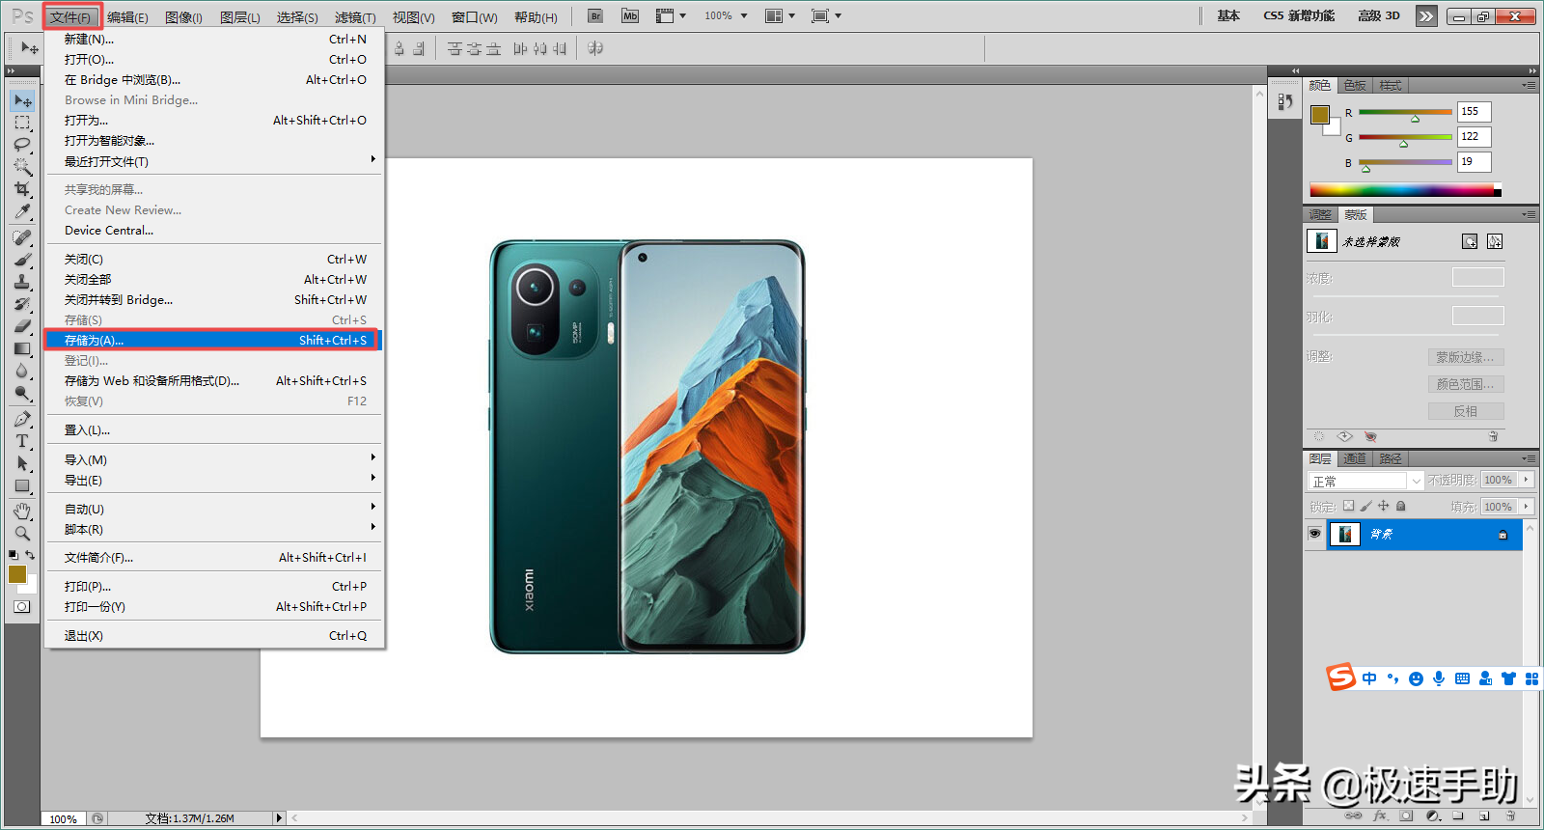Select the Horizontal Type tool
Image resolution: width=1544 pixels, height=830 pixels.
22,441
